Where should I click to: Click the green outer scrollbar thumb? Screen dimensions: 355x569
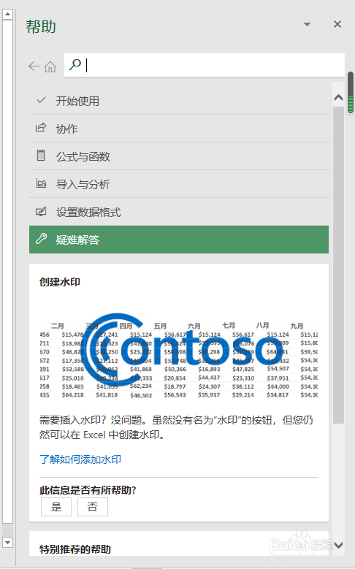coord(351,92)
